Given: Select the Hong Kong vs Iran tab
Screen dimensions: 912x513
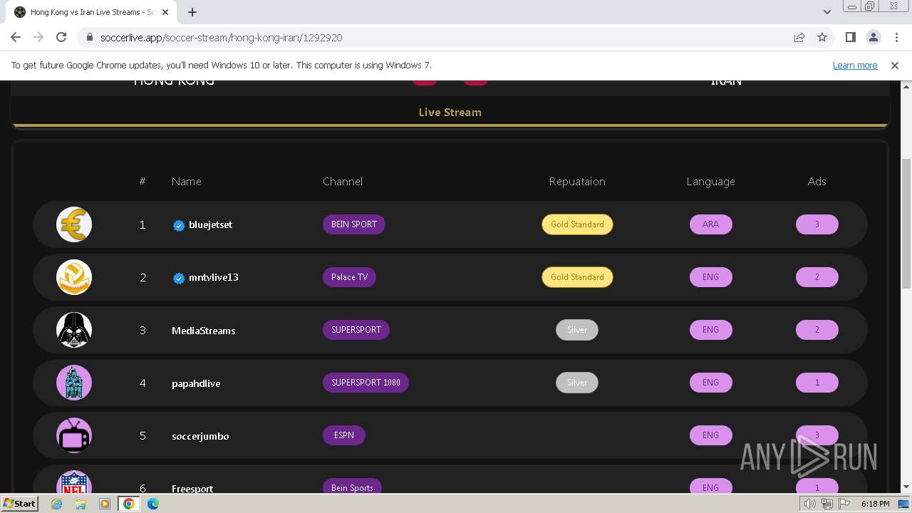Looking at the screenshot, I should tap(93, 12).
